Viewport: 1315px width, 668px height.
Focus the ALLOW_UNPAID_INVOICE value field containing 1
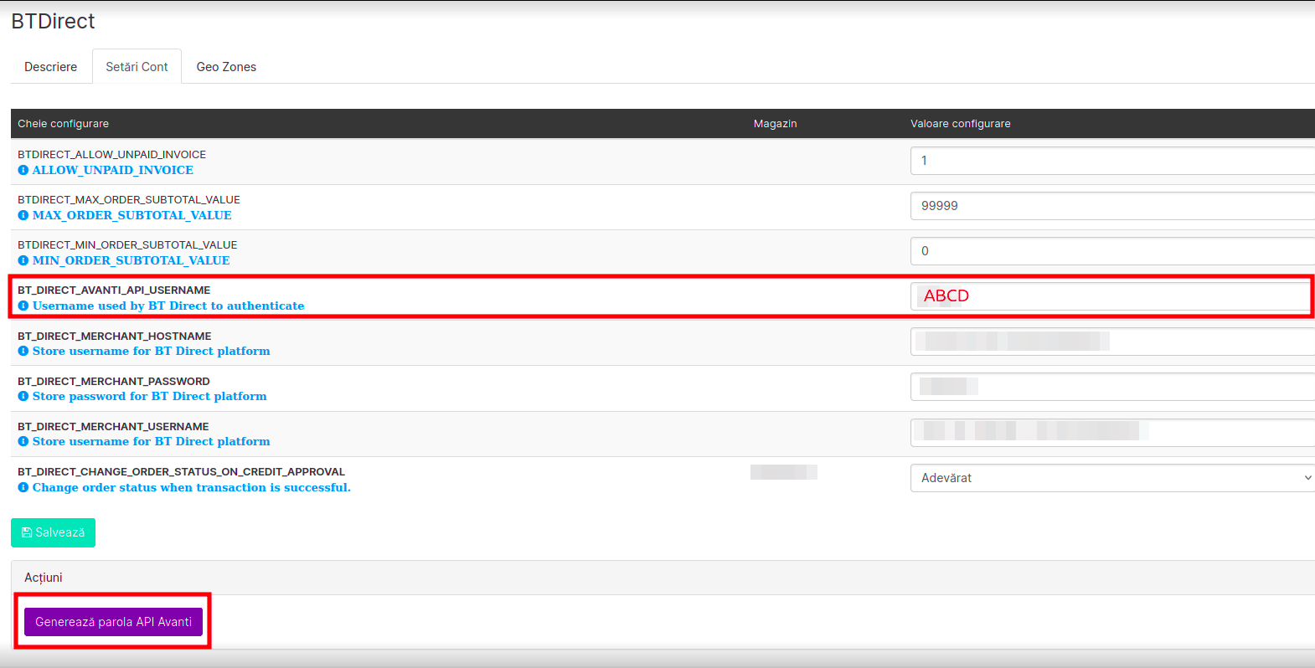tap(1112, 161)
